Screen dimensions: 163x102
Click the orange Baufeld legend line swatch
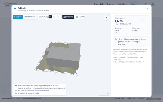coord(16,91)
